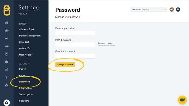Submit with the Change password button

[x=65, y=65]
